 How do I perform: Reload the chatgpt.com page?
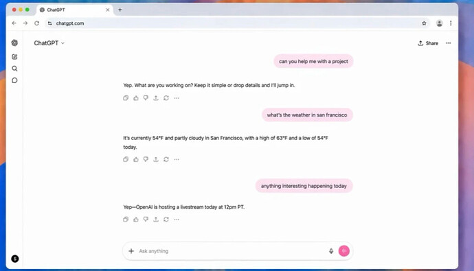[36, 23]
